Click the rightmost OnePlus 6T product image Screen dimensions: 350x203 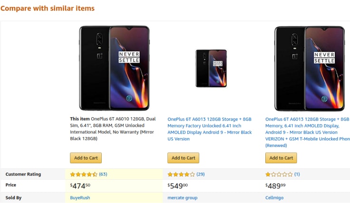coord(310,68)
